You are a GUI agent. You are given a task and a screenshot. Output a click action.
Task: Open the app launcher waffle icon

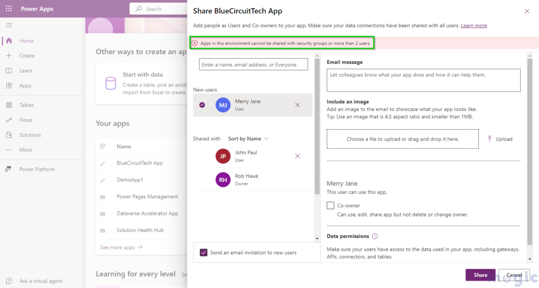click(9, 9)
